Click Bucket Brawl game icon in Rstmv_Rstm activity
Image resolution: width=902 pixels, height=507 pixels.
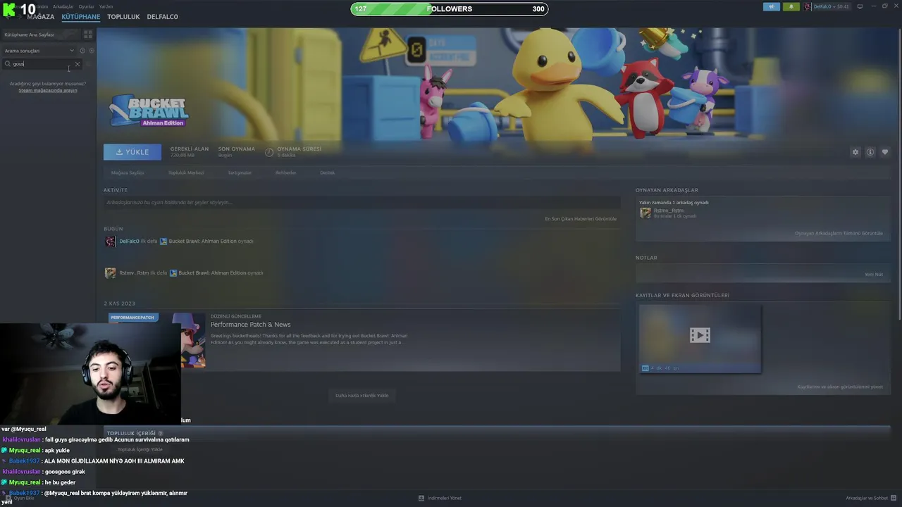tap(173, 273)
